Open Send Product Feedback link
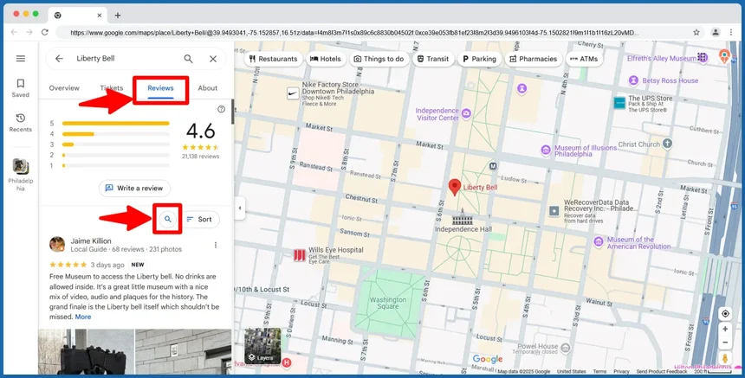The width and height of the screenshot is (745, 378). (661, 372)
